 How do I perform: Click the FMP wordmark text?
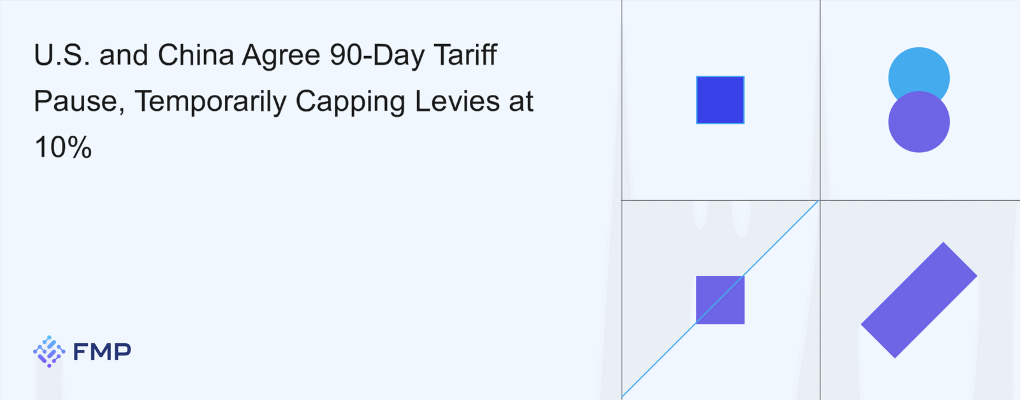click(x=102, y=352)
